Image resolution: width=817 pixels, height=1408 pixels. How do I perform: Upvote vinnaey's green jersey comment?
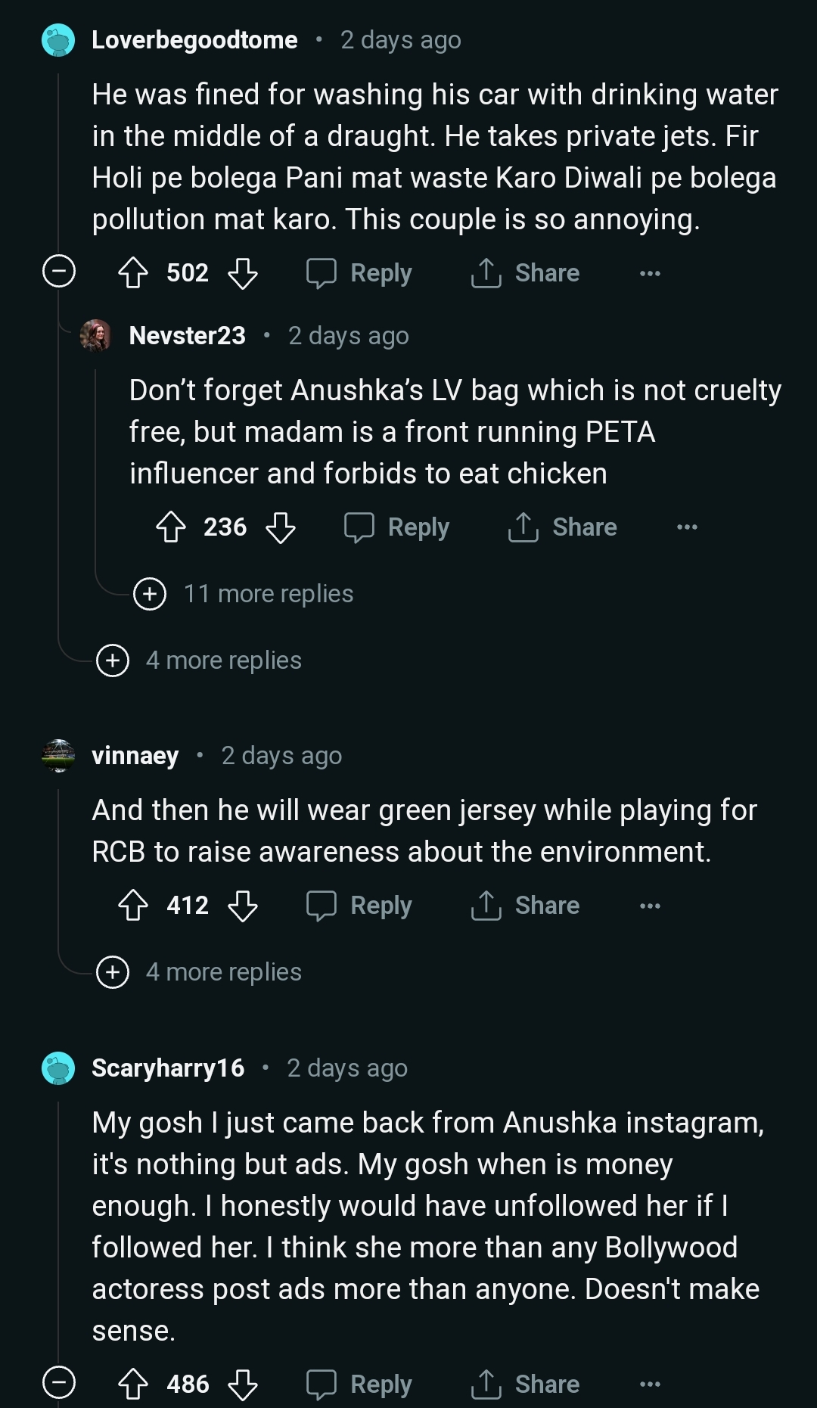coord(133,906)
